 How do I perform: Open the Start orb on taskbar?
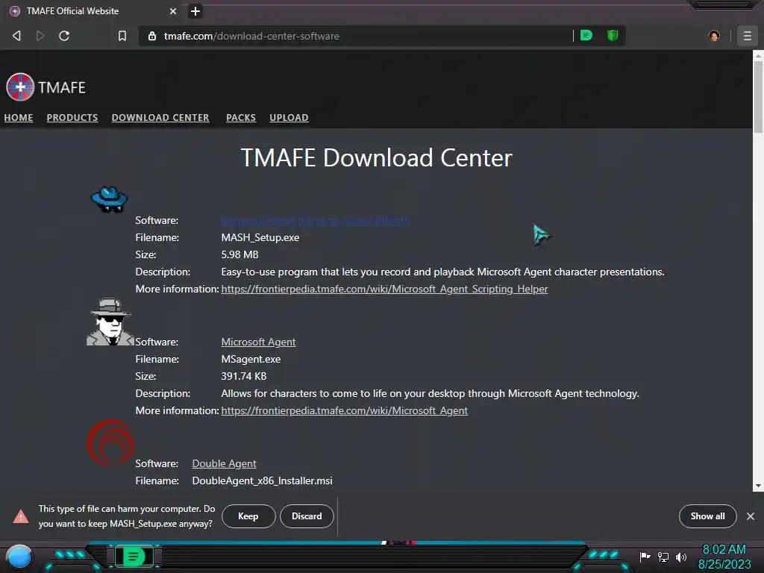(x=19, y=557)
